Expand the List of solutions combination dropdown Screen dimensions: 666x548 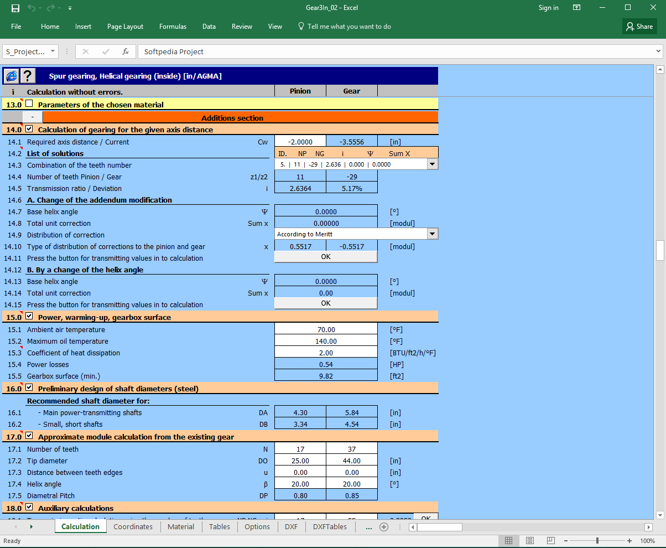pyautogui.click(x=432, y=164)
